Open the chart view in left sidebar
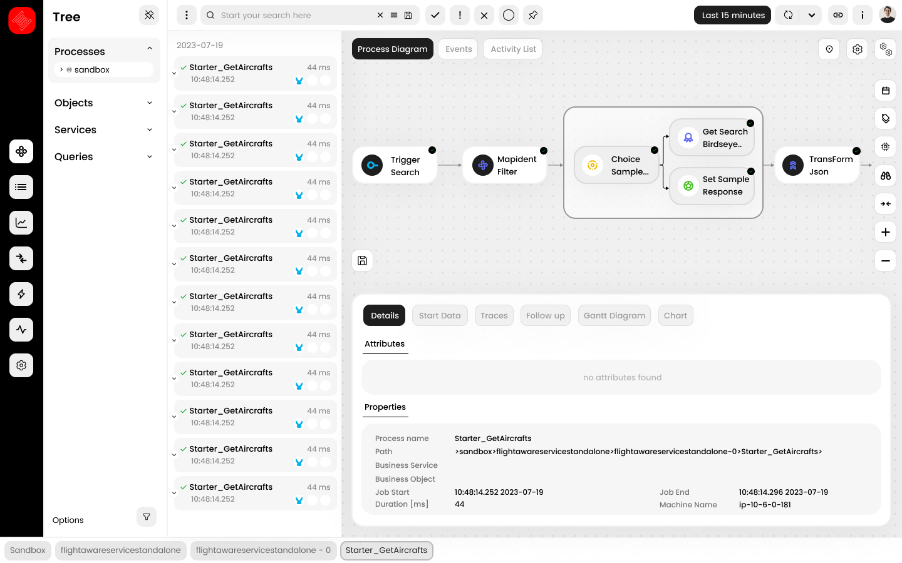 21,223
